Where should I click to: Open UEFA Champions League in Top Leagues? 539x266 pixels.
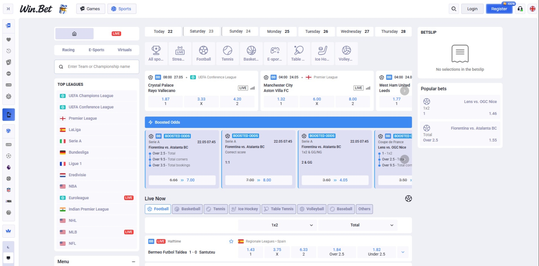(97, 96)
